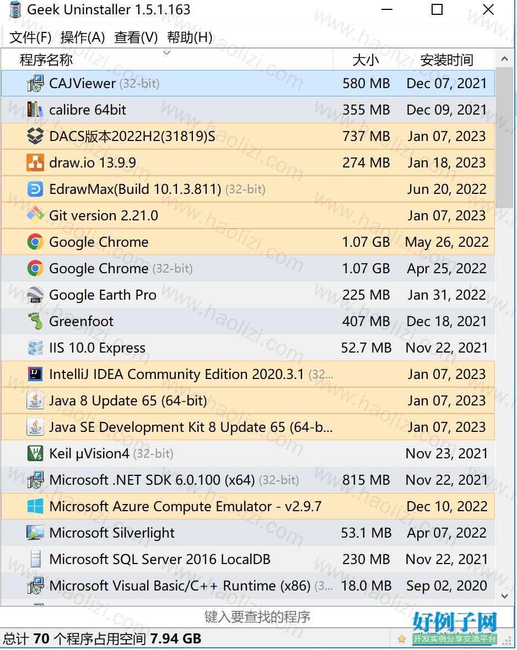Click the Geek Uninstaller title bar icon

click(15, 9)
